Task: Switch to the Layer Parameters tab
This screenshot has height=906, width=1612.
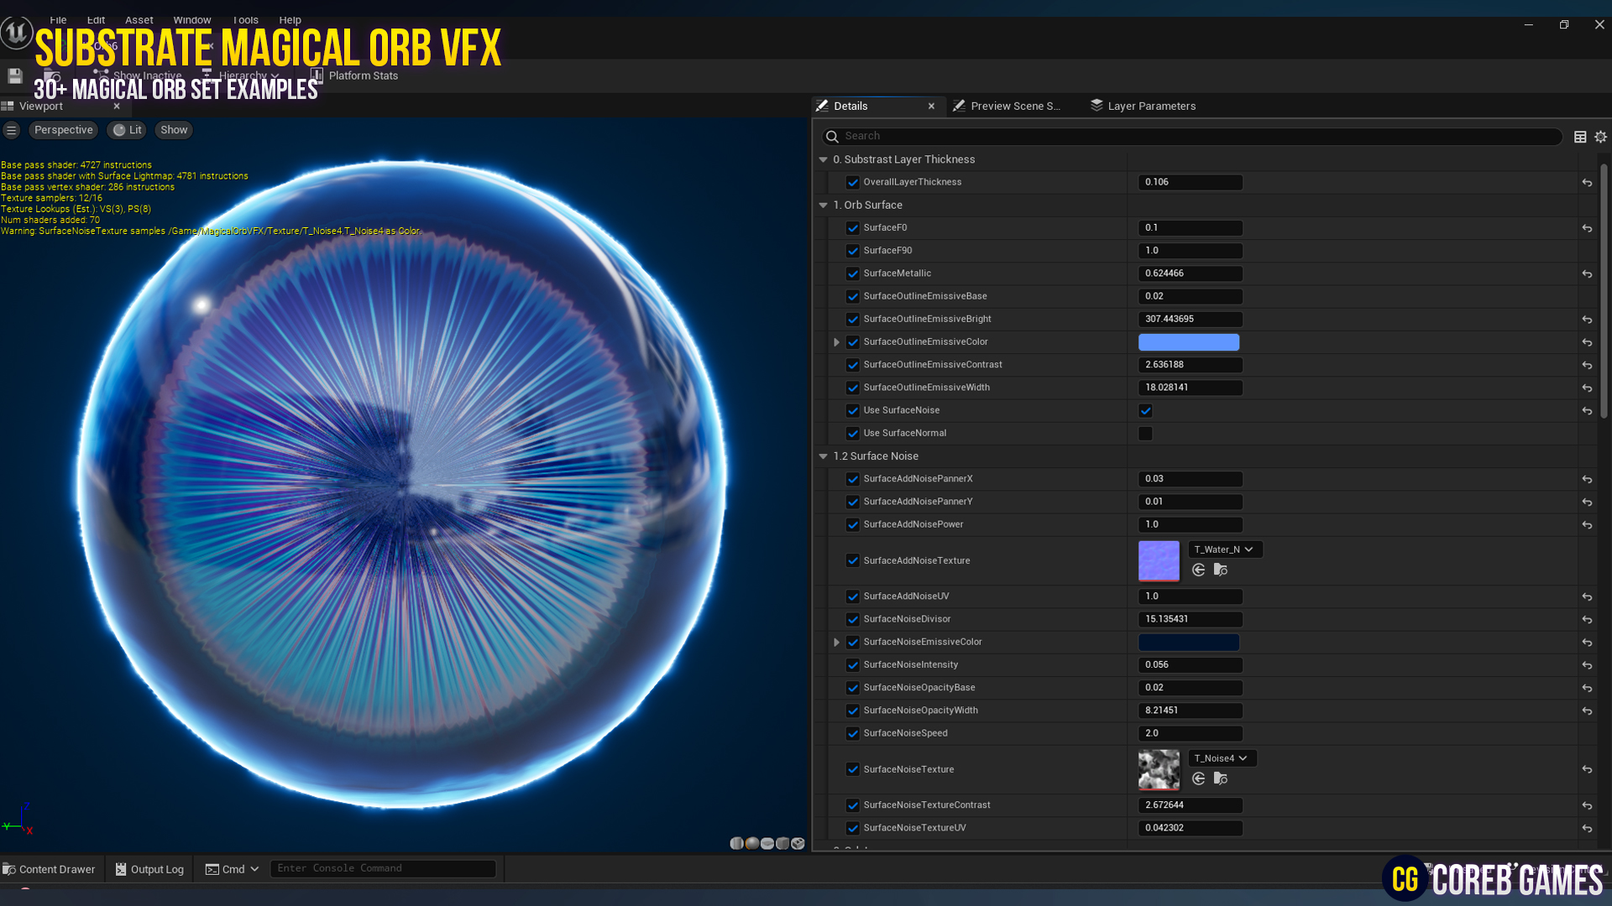Action: click(1151, 106)
